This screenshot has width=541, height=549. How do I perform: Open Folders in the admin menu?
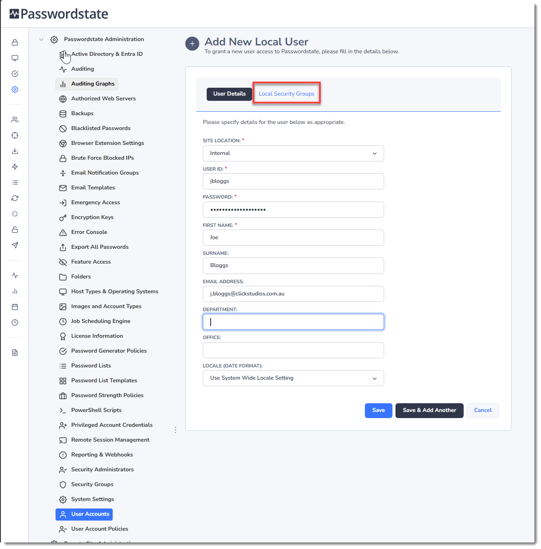click(x=81, y=277)
